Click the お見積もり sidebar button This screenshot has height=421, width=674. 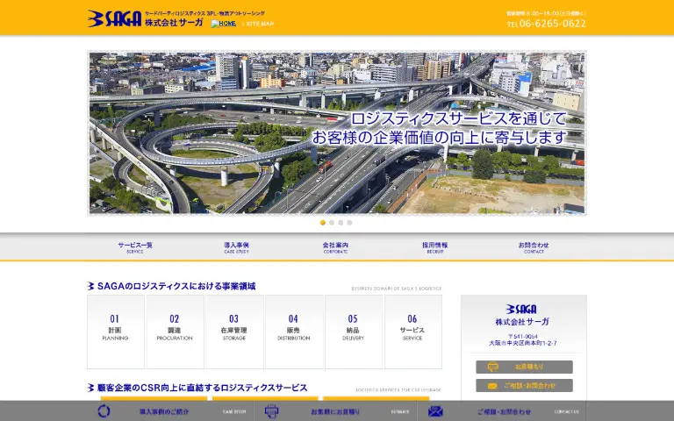click(524, 367)
